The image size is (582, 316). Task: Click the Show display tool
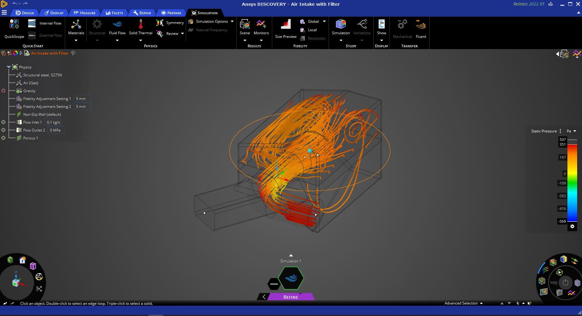click(x=381, y=28)
